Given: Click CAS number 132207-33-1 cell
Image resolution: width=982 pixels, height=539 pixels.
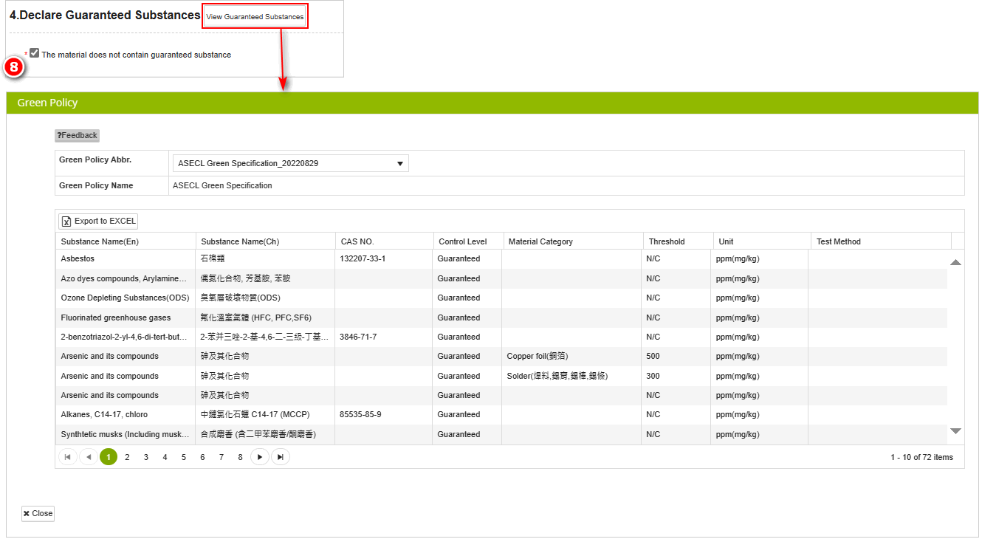Looking at the screenshot, I should [x=384, y=259].
